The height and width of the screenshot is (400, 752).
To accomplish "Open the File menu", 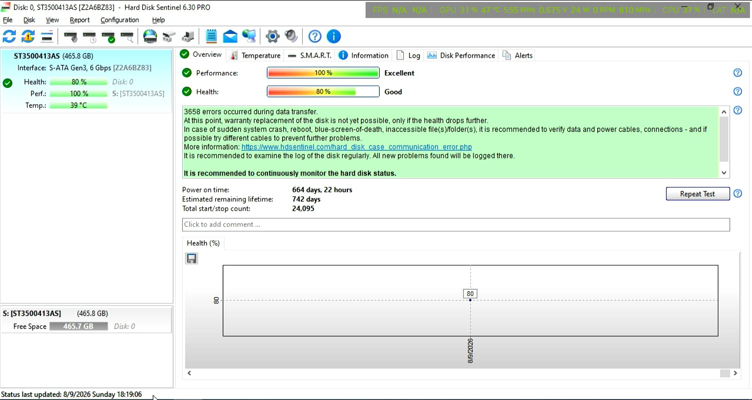I will click(8, 20).
